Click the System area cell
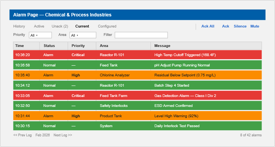 pos(106,126)
